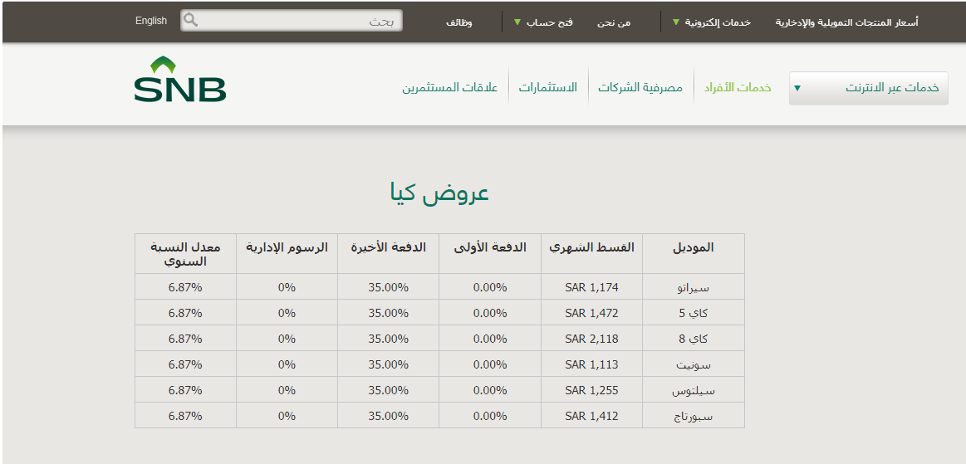Image resolution: width=966 pixels, height=464 pixels.
Task: Click the SAR 1,255 installment cell
Action: click(591, 391)
